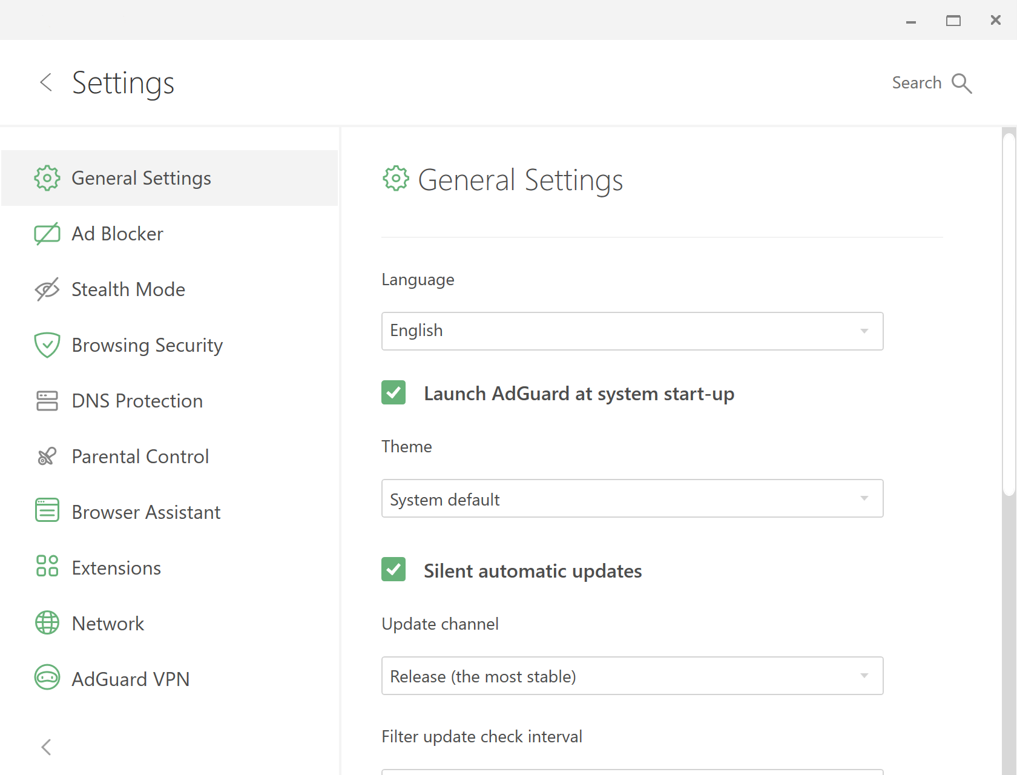Open Parental Control settings
Screen dimensions: 1017x775
[169, 457]
